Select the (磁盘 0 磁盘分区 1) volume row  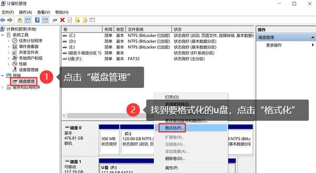coord(158,53)
